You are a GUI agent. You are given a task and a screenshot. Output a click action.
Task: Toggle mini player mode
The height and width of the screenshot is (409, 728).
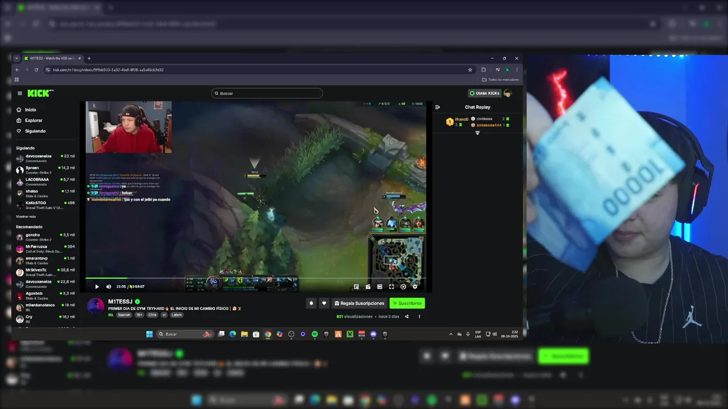coord(368,287)
